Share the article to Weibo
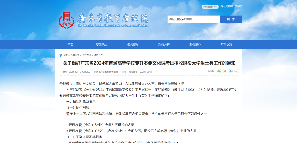297x143 pixels. pyautogui.click(x=225, y=71)
